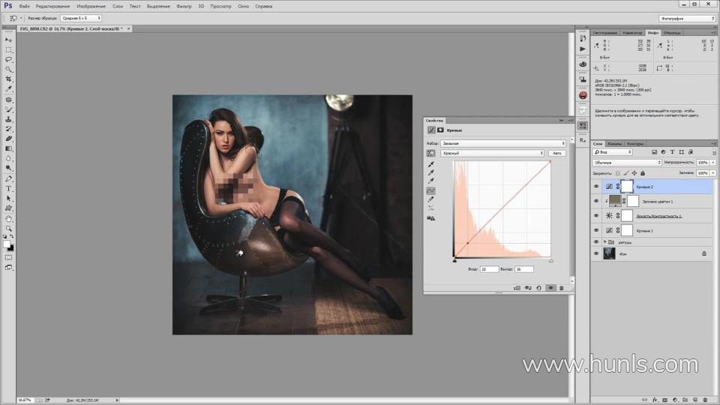Click the white point slider under the curve
Screen dimensions: 720x405
[550, 260]
